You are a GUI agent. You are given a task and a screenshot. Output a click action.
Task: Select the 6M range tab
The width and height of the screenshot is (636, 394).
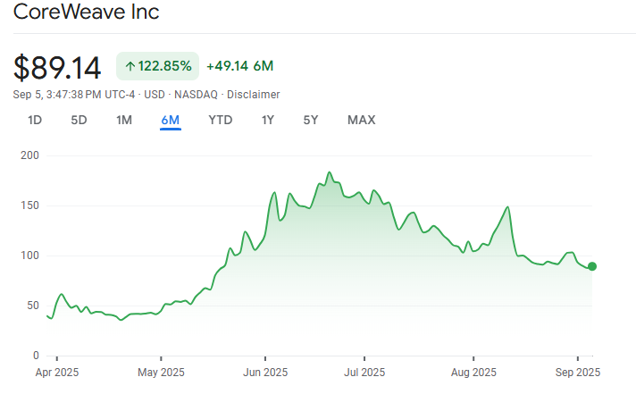pos(171,120)
